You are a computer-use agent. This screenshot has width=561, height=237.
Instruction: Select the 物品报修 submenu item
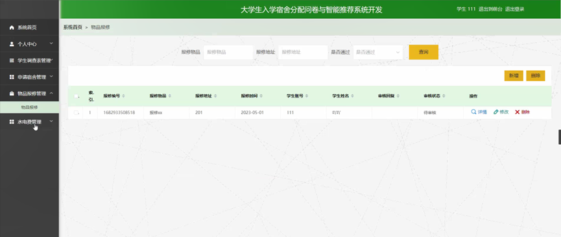[x=29, y=107]
